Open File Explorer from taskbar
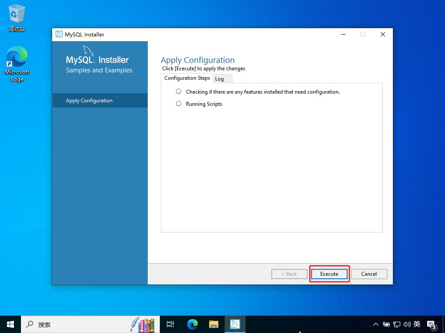Screen dimensions: 445x333 (x=213, y=324)
